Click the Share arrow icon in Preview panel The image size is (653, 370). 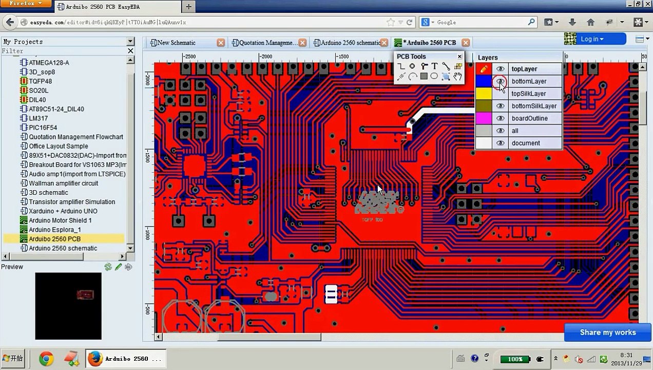pos(128,267)
